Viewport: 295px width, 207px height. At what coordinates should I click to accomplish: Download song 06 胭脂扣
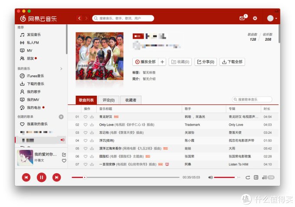pyautogui.click(x=92, y=156)
